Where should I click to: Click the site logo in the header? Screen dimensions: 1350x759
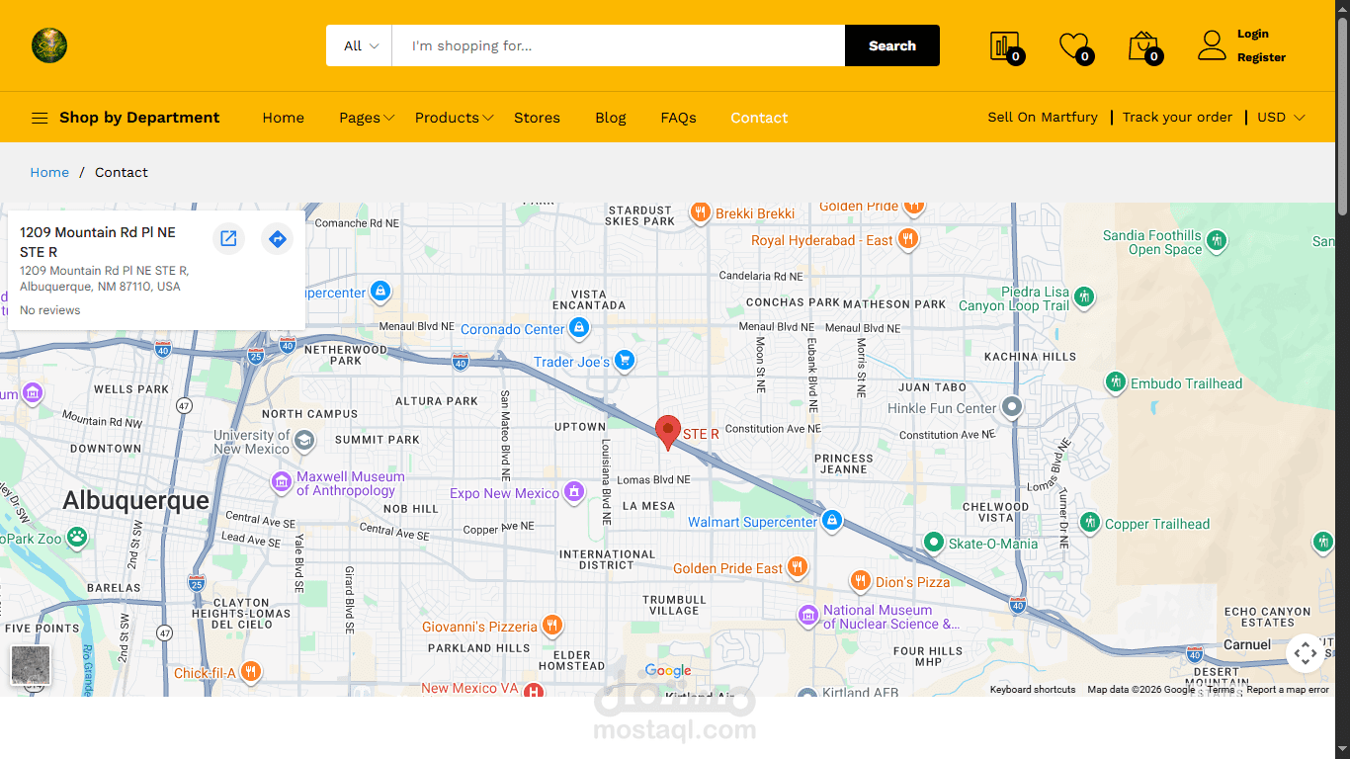pyautogui.click(x=49, y=45)
